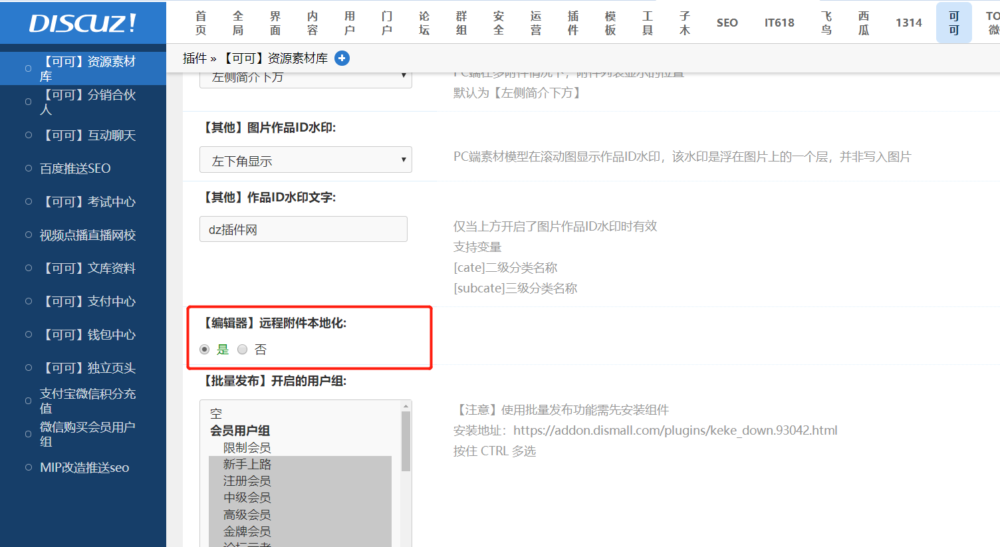This screenshot has height=547, width=1000.
Task: Open MIP改造推送seo in the sidebar
Action: 83,467
